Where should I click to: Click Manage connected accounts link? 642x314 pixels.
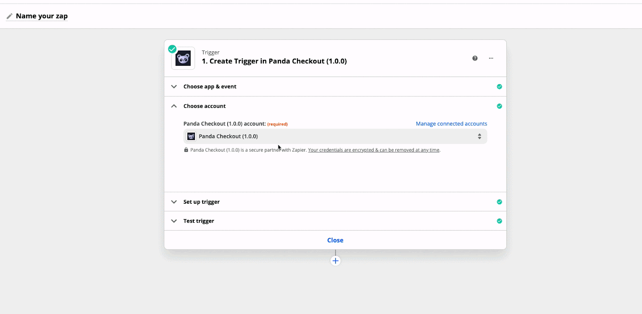451,124
